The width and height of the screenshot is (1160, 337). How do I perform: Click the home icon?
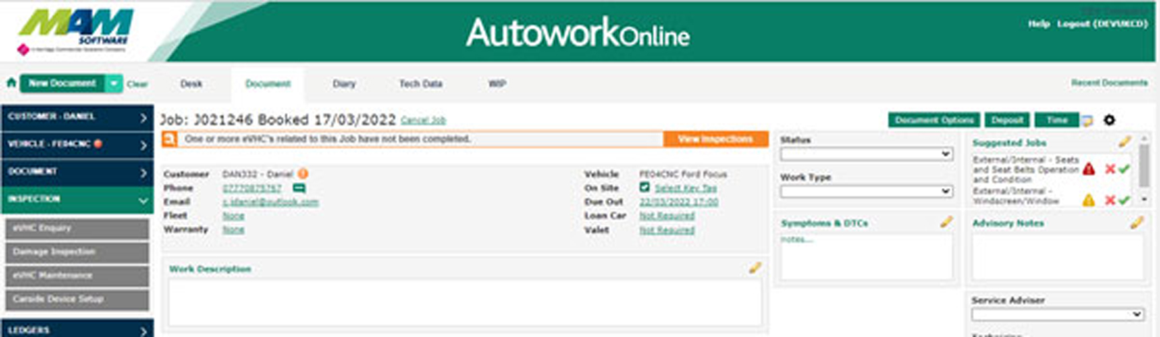tap(11, 83)
